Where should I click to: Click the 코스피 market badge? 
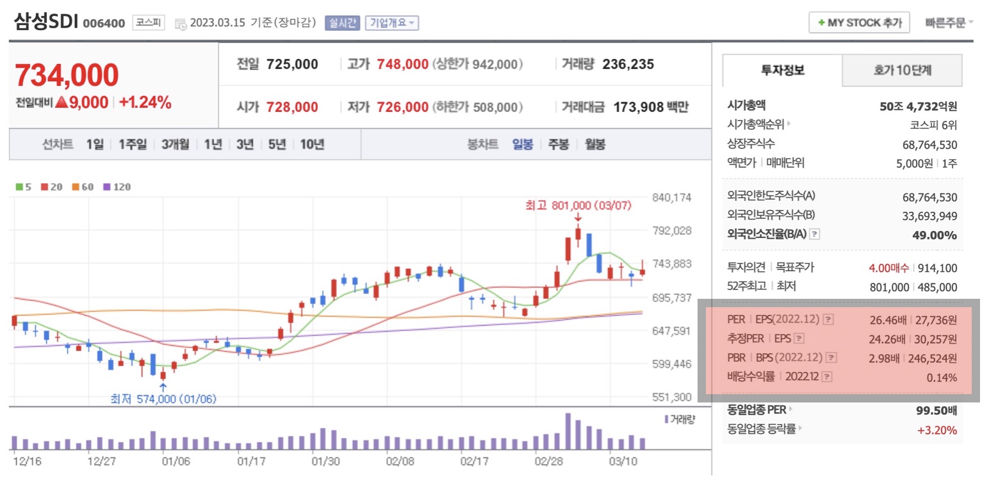(x=149, y=23)
